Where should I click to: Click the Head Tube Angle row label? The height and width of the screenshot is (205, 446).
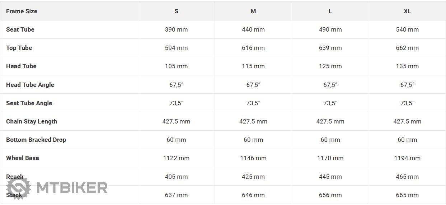(30, 85)
